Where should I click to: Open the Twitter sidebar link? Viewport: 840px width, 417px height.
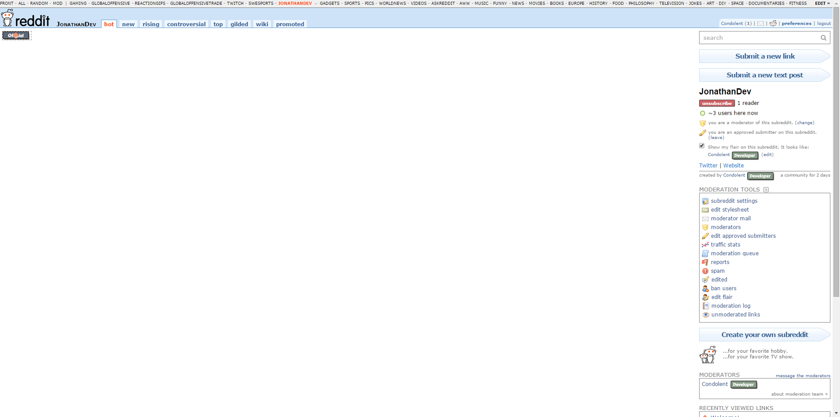coord(708,166)
